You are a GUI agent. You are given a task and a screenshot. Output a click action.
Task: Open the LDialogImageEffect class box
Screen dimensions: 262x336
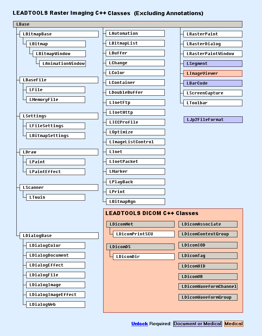(56, 295)
